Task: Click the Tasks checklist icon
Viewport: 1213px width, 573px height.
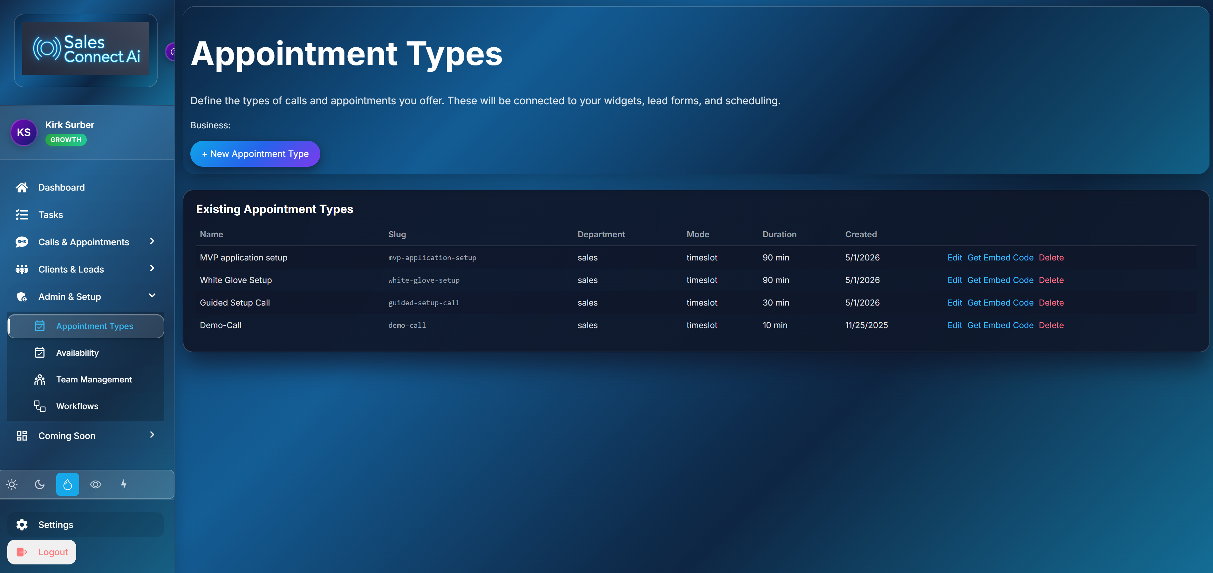Action: tap(22, 215)
